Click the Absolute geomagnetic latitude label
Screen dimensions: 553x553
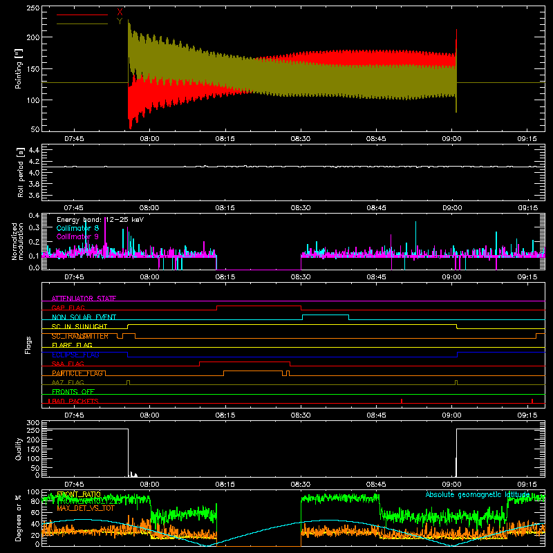click(478, 494)
